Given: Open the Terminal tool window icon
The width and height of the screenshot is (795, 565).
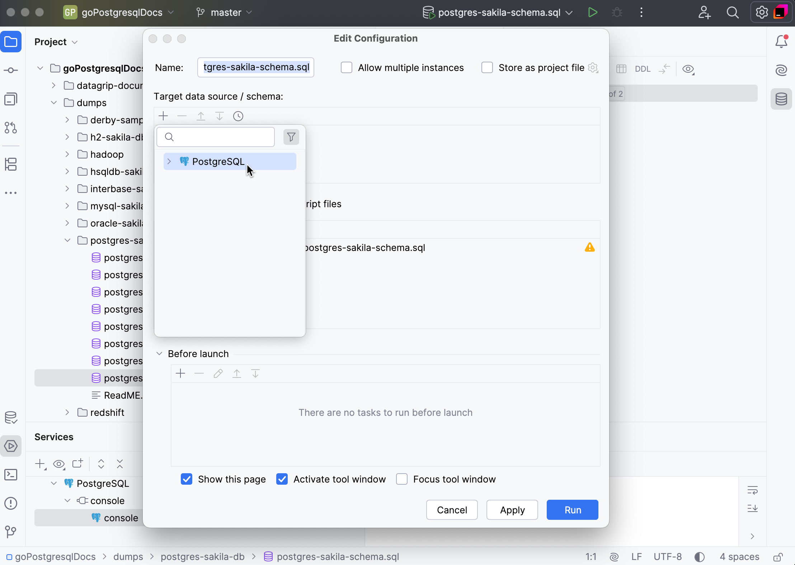Looking at the screenshot, I should [x=11, y=475].
